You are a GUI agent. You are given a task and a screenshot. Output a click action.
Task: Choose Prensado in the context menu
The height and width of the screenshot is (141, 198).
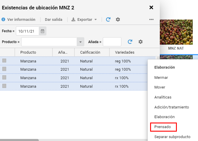(x=162, y=127)
